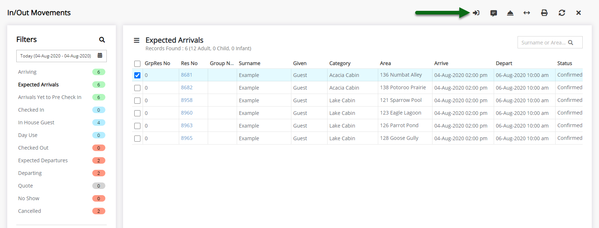Tick the checkbox for reservation 8963
This screenshot has width=599, height=228.
(x=137, y=126)
